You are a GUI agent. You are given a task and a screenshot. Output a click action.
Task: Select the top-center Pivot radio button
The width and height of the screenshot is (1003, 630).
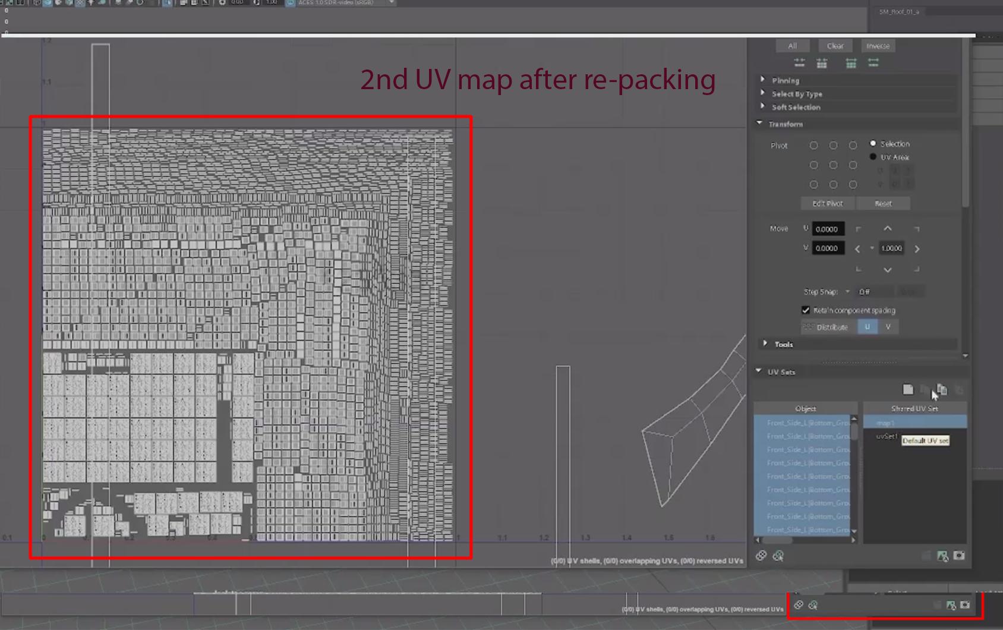(x=833, y=146)
